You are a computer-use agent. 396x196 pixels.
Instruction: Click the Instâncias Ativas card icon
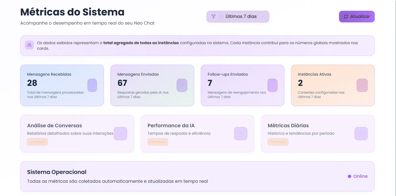pos(362,85)
